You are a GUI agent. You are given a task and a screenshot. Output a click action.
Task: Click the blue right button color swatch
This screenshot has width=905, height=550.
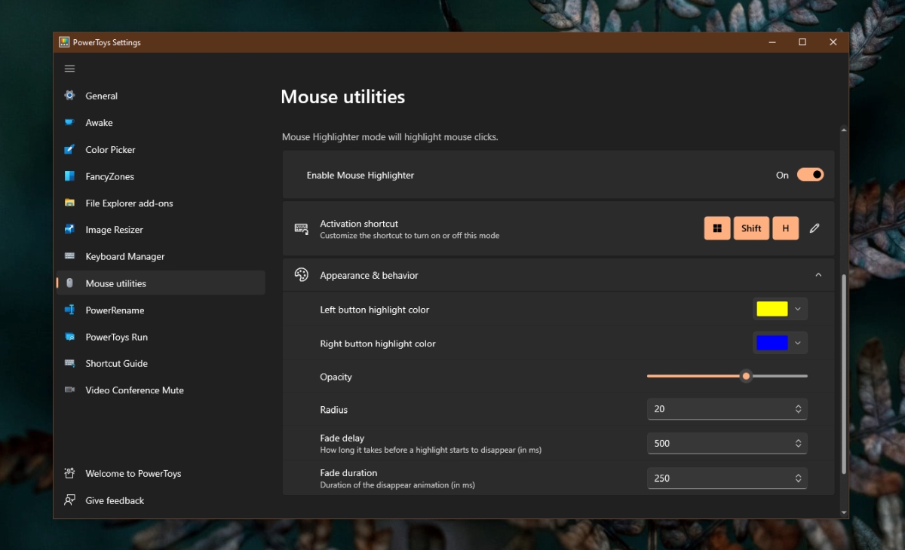[x=772, y=343]
